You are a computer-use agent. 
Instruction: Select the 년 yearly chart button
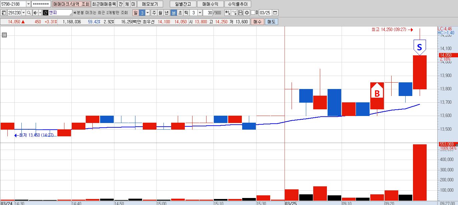tap(167, 13)
